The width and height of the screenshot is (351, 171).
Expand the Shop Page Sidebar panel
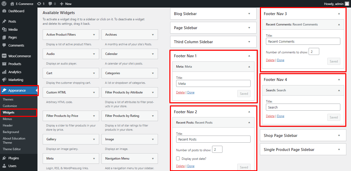click(x=339, y=136)
